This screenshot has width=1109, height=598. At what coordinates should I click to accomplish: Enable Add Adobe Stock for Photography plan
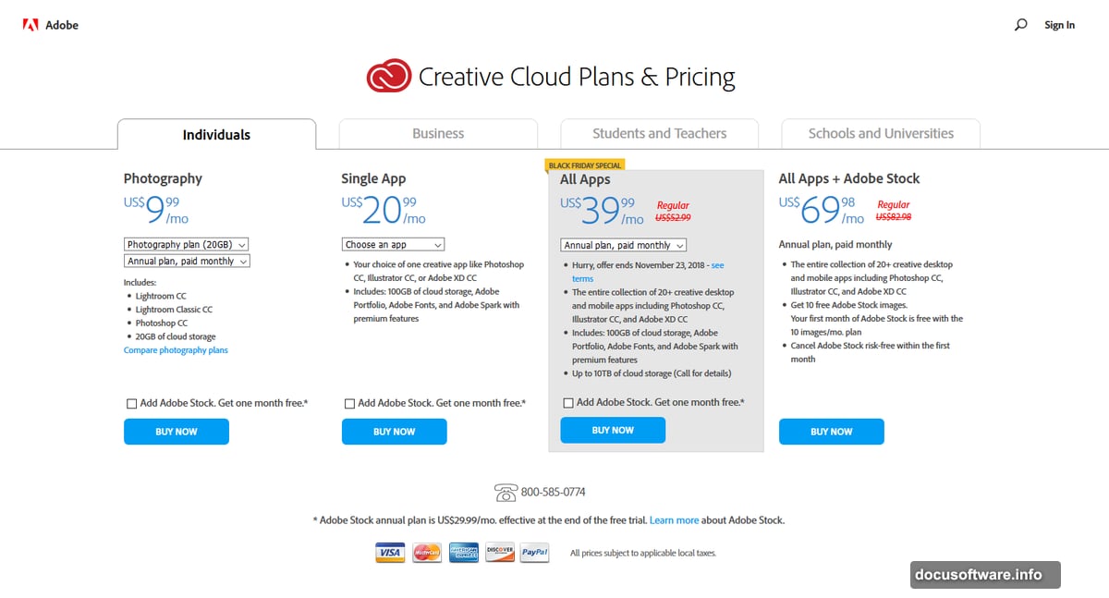(x=131, y=404)
